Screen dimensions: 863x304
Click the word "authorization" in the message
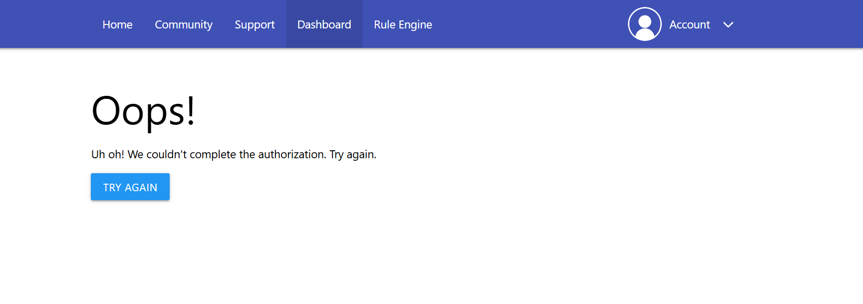point(291,155)
